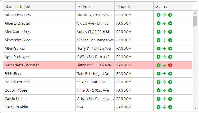Select the Alexandra Greer row
Image resolution: width=199 pixels, height=113 pixels.
(98, 40)
